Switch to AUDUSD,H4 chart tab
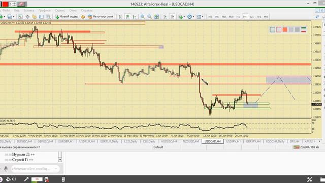 [x=169, y=141]
